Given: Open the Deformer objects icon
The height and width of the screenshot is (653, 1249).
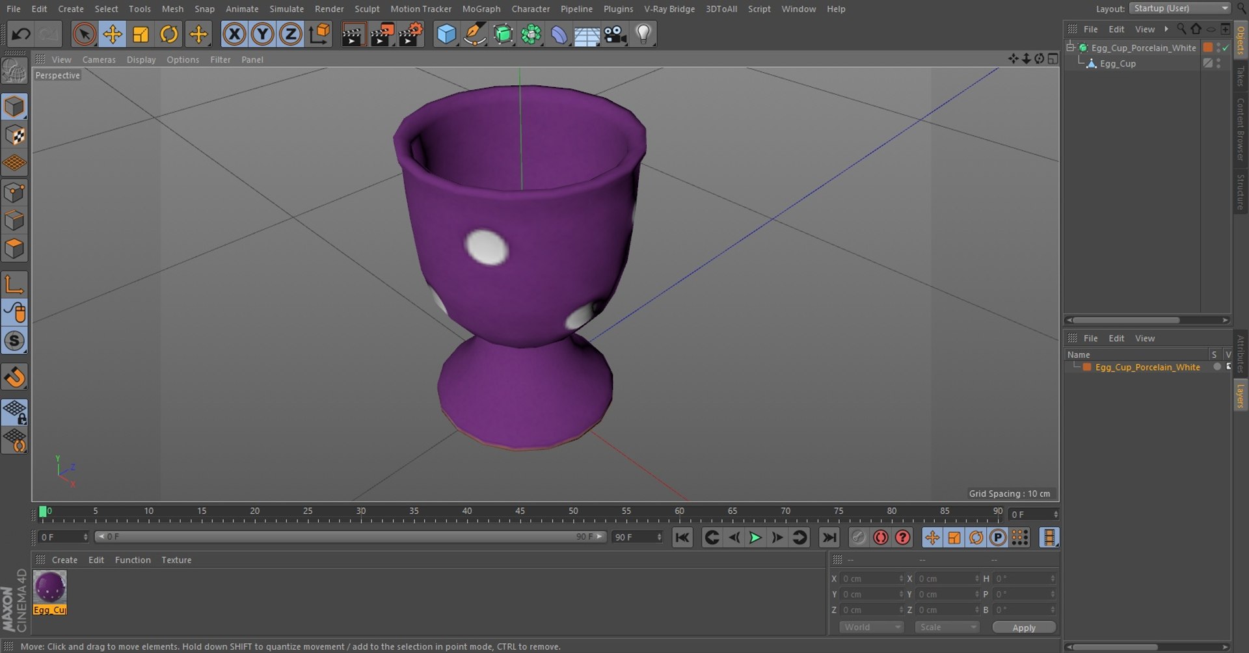Looking at the screenshot, I should point(559,34).
